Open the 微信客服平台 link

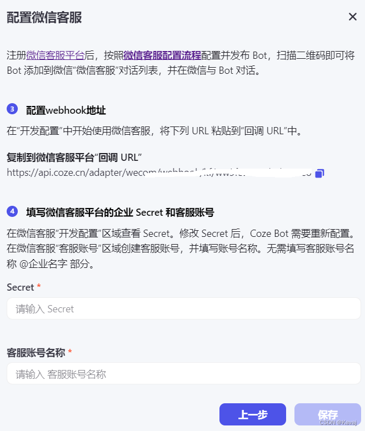pyautogui.click(x=55, y=55)
